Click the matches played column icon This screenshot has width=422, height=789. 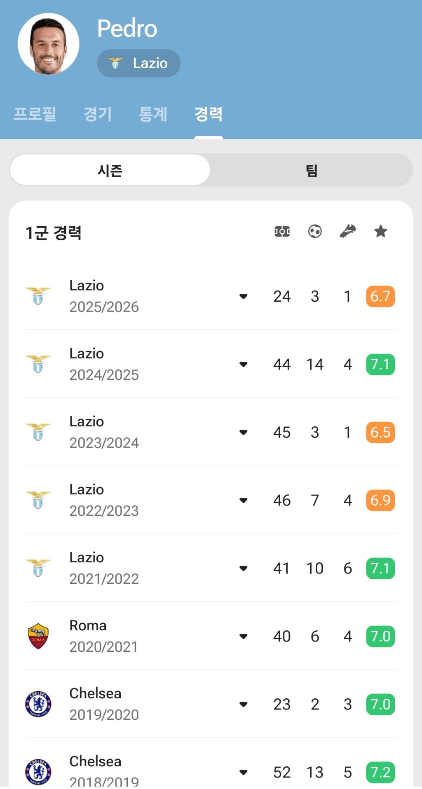(x=282, y=232)
